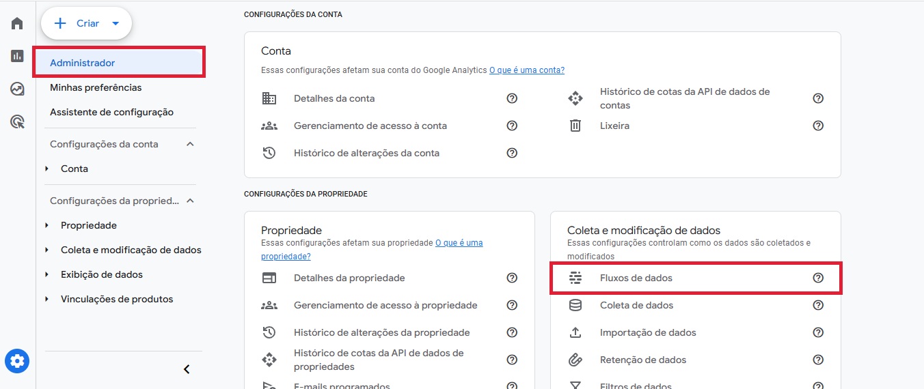Select Assistente de configuração menu item
The image size is (924, 389).
click(x=111, y=112)
